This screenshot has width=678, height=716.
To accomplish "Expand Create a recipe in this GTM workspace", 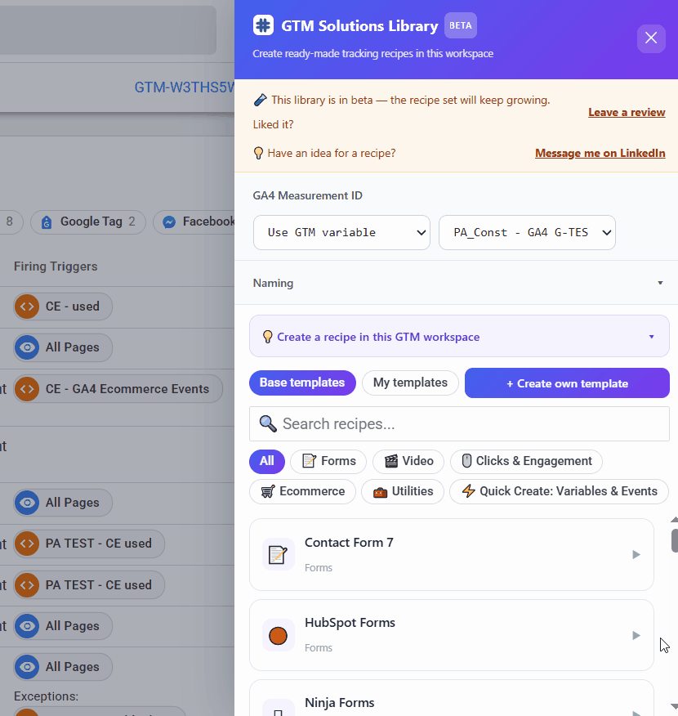I will click(x=459, y=337).
